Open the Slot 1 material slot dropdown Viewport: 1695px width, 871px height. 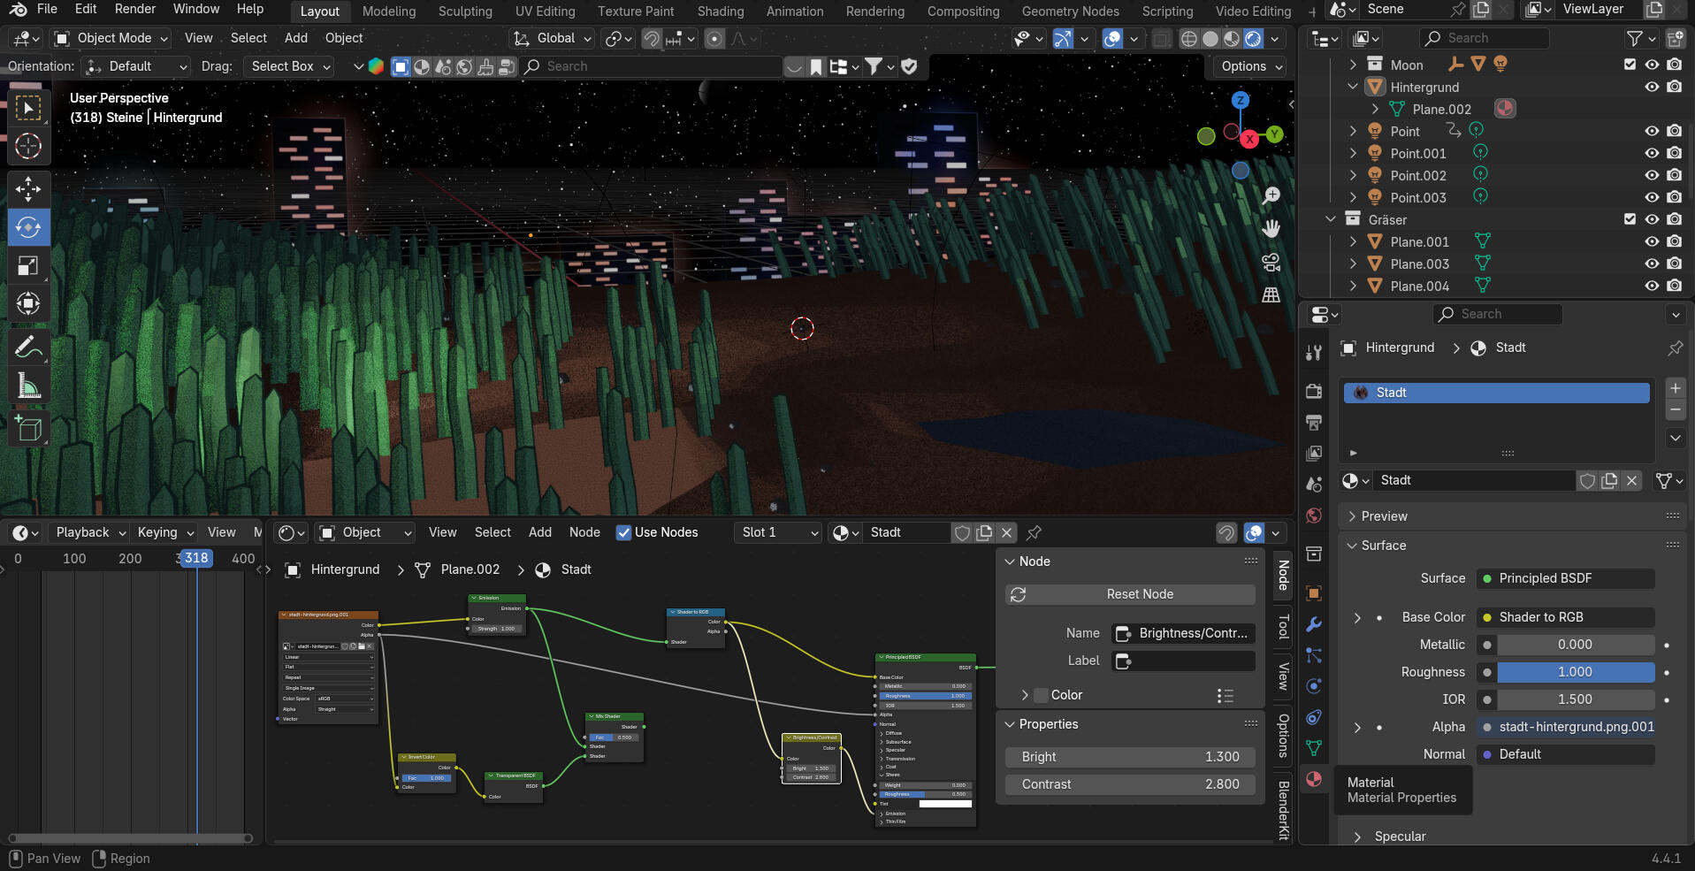coord(780,532)
